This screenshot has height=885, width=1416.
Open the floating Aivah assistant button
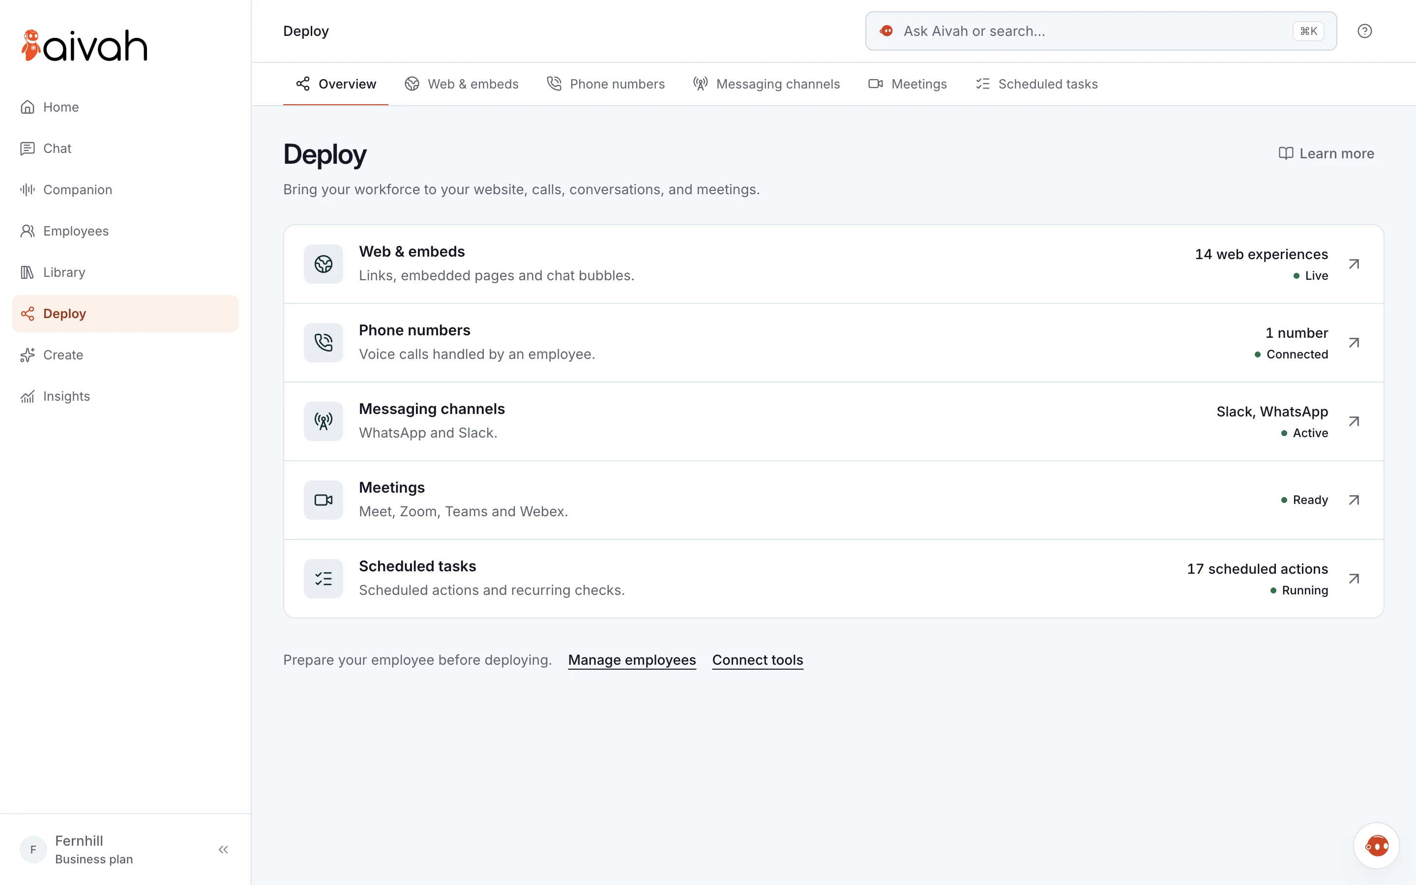(1376, 846)
